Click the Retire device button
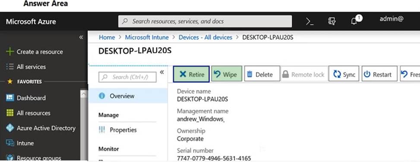Screen dimensions: 420x162 click(x=191, y=74)
